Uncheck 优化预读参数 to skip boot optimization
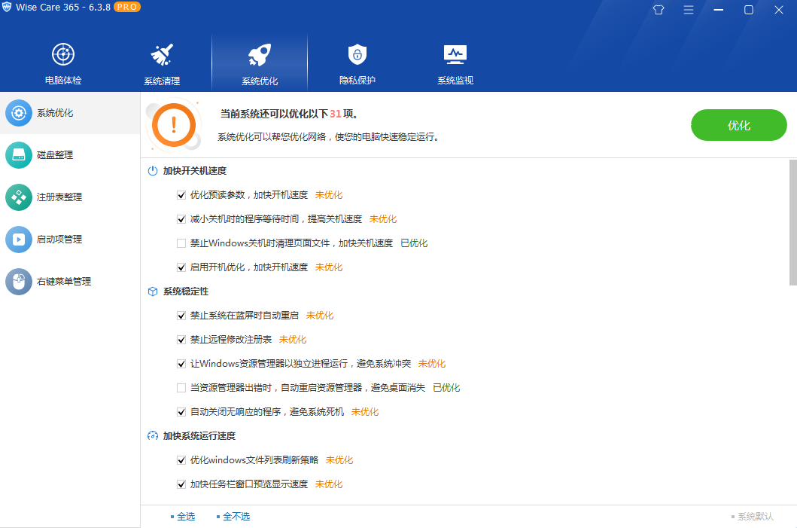 coord(181,194)
